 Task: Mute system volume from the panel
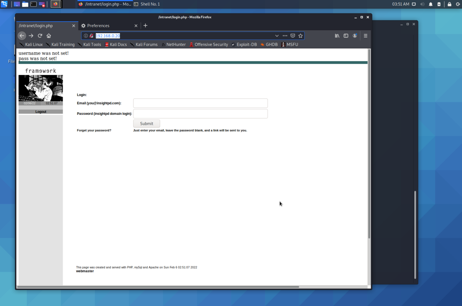pyautogui.click(x=422, y=4)
